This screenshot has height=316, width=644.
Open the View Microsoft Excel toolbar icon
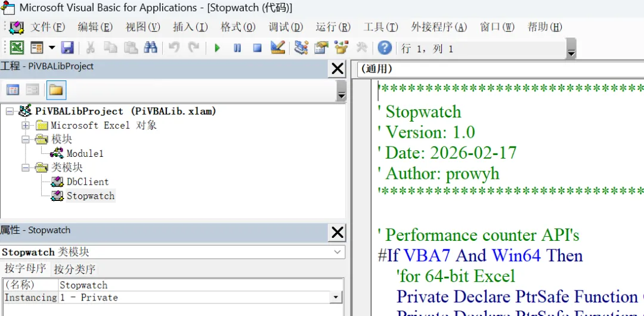pos(17,48)
